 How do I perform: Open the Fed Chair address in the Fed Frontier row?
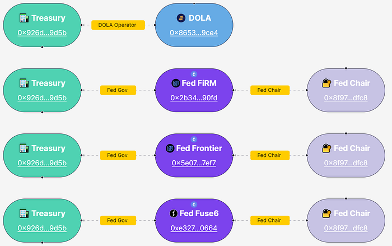coord(346,163)
